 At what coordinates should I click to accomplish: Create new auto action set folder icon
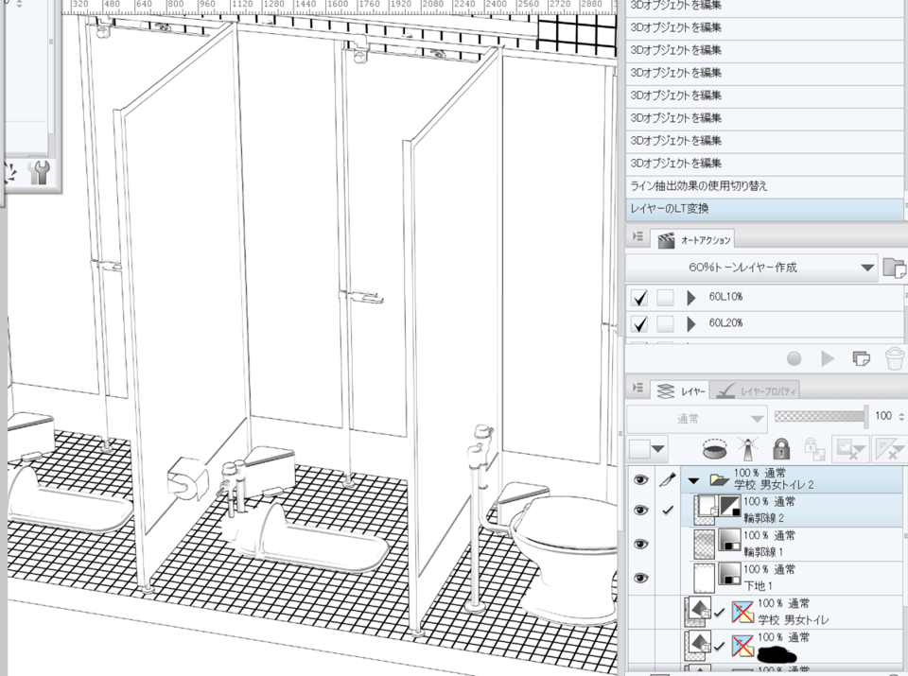tap(894, 268)
